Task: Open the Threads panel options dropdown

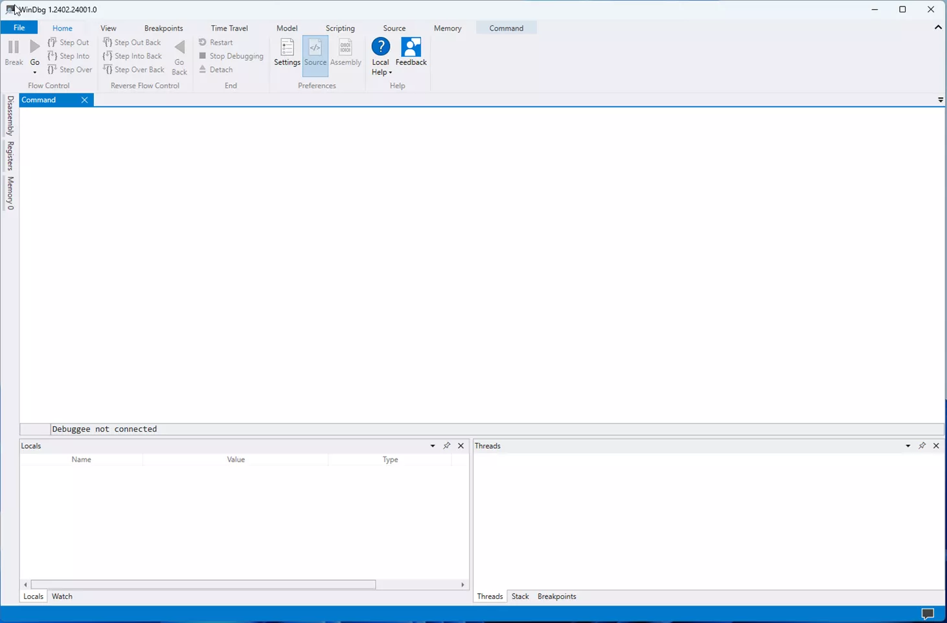Action: (908, 446)
